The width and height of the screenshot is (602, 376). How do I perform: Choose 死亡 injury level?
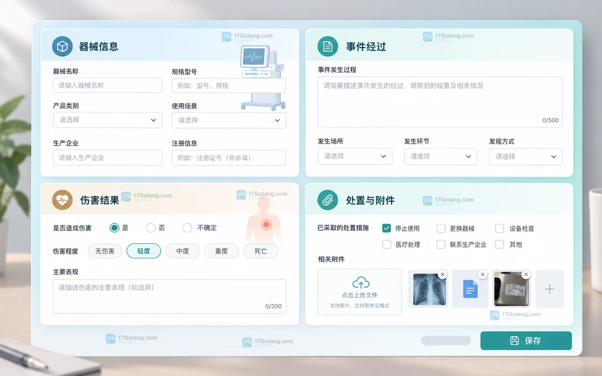tap(260, 251)
